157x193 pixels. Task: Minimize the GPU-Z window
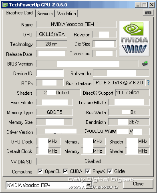pos(138,5)
